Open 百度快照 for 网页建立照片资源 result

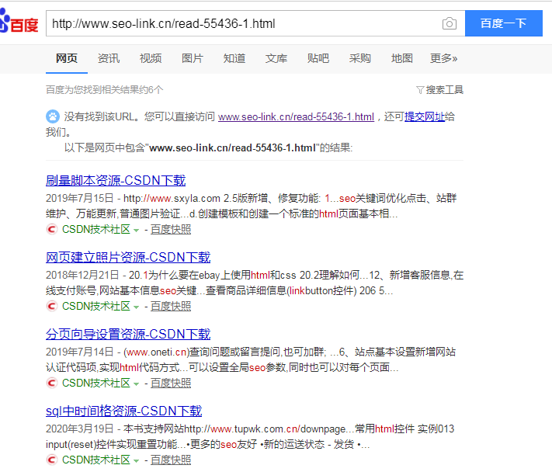[171, 306]
